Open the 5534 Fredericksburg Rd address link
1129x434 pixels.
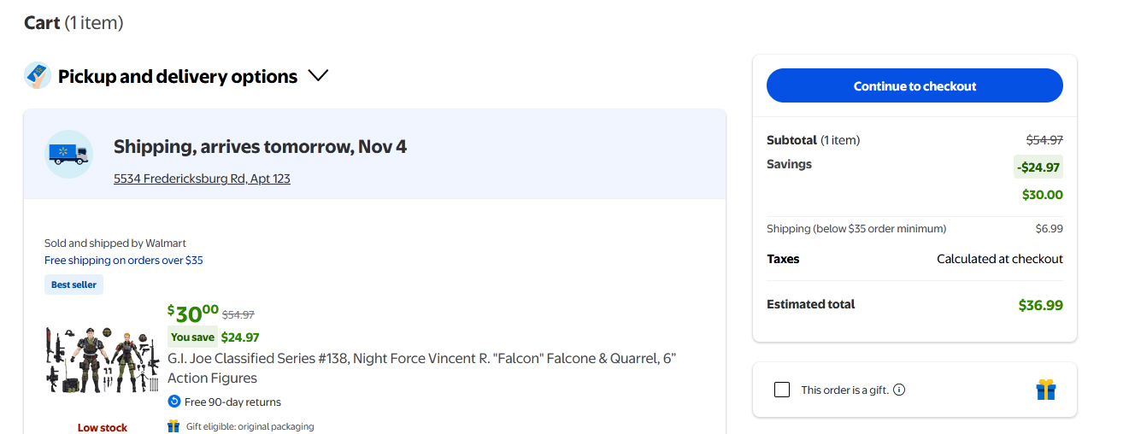(202, 179)
